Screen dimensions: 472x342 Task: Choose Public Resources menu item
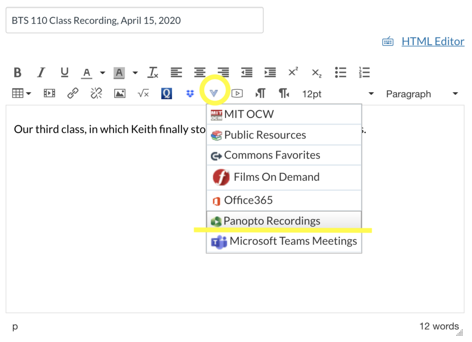284,135
